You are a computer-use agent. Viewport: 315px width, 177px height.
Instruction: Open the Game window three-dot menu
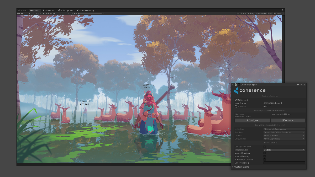[x=283, y=10]
